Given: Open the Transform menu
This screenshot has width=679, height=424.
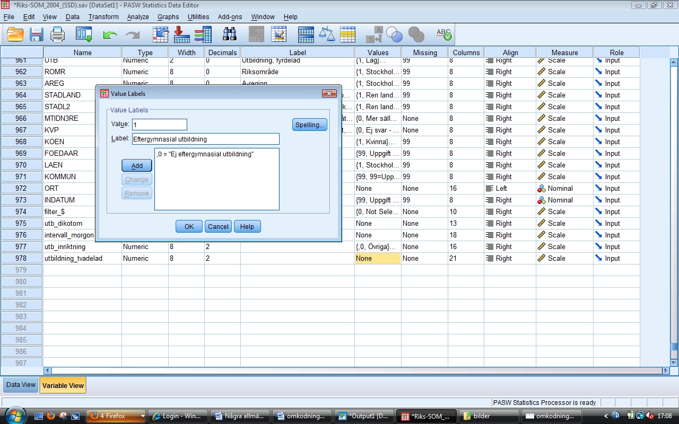Looking at the screenshot, I should tap(103, 17).
